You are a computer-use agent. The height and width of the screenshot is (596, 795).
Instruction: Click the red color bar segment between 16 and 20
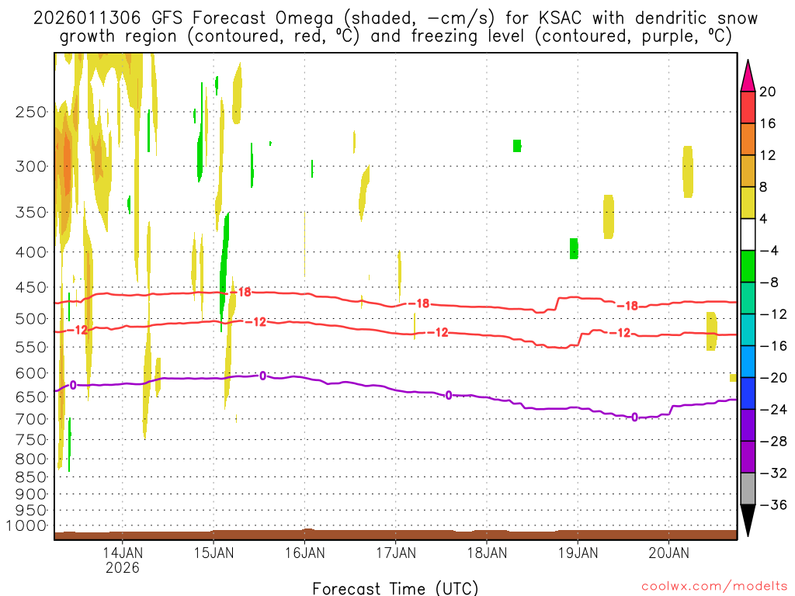click(x=748, y=107)
